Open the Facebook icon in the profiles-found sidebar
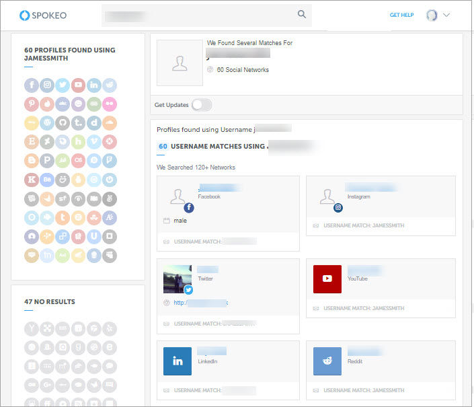This screenshot has width=474, height=407. (x=32, y=85)
